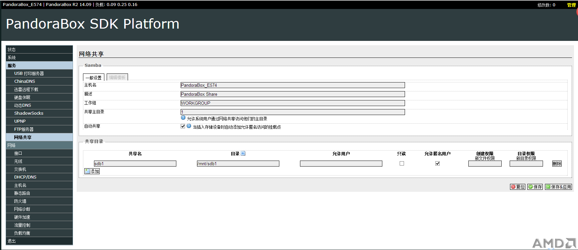
Task: Click the 共享名 field containing sdb1
Action: pos(135,164)
